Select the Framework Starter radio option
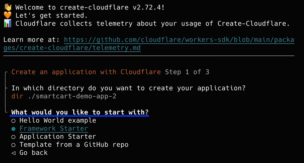304x163 pixels. click(50, 129)
